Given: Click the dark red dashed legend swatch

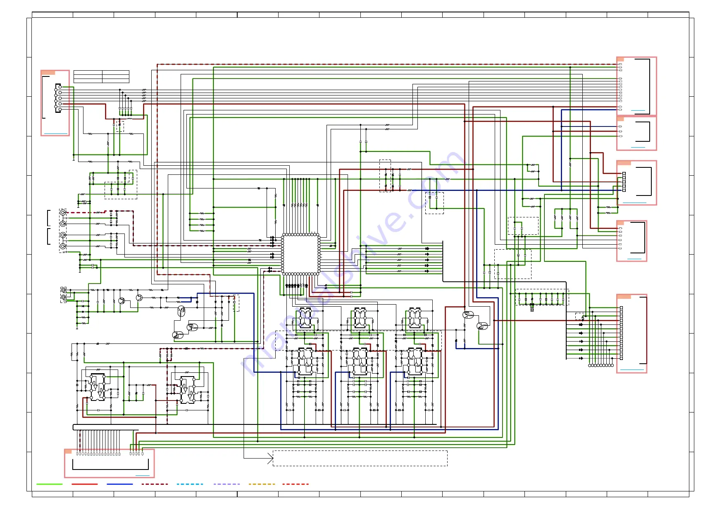Looking at the screenshot, I should click(155, 484).
